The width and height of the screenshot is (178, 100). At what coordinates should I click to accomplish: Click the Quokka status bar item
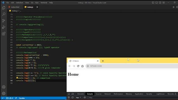tap(22, 98)
